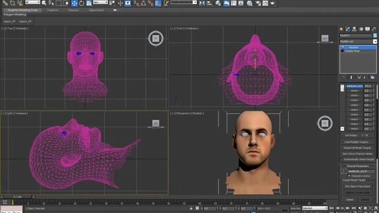Open the key filter Selected dropdown
This screenshot has width=379, height=213.
tap(314, 208)
